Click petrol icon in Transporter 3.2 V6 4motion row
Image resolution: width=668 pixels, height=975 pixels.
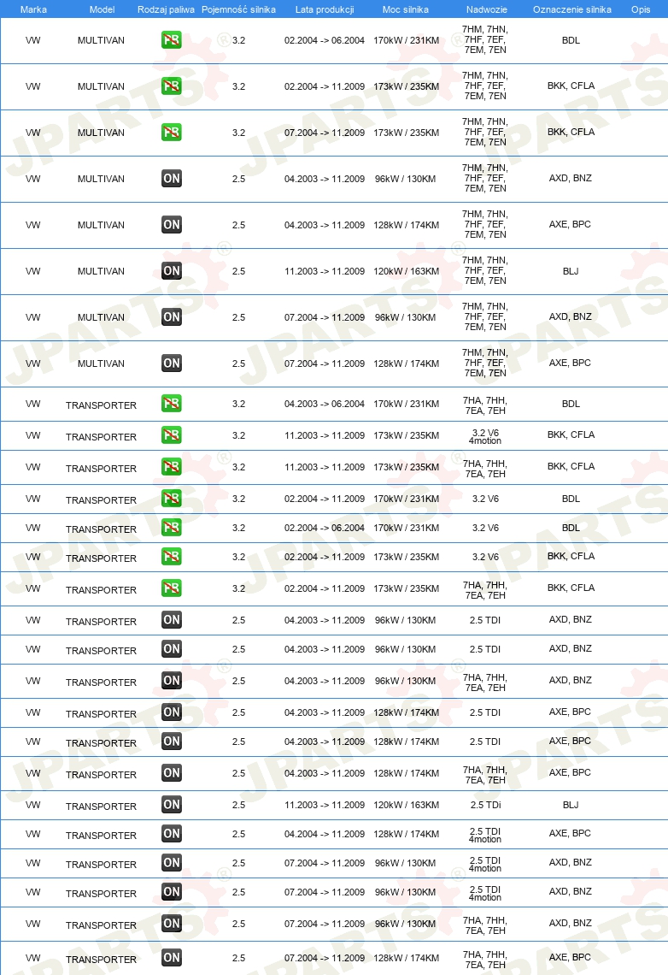172,435
